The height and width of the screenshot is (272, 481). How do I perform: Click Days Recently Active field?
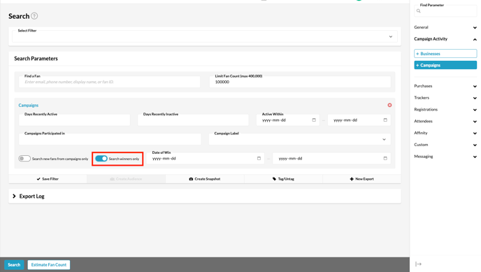point(74,120)
